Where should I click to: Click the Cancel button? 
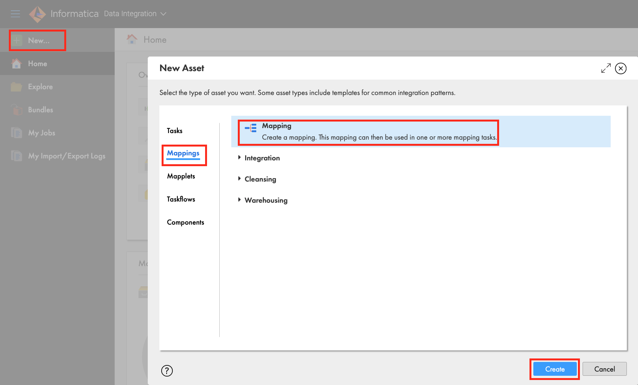tap(604, 369)
